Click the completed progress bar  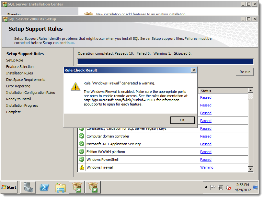point(165,61)
